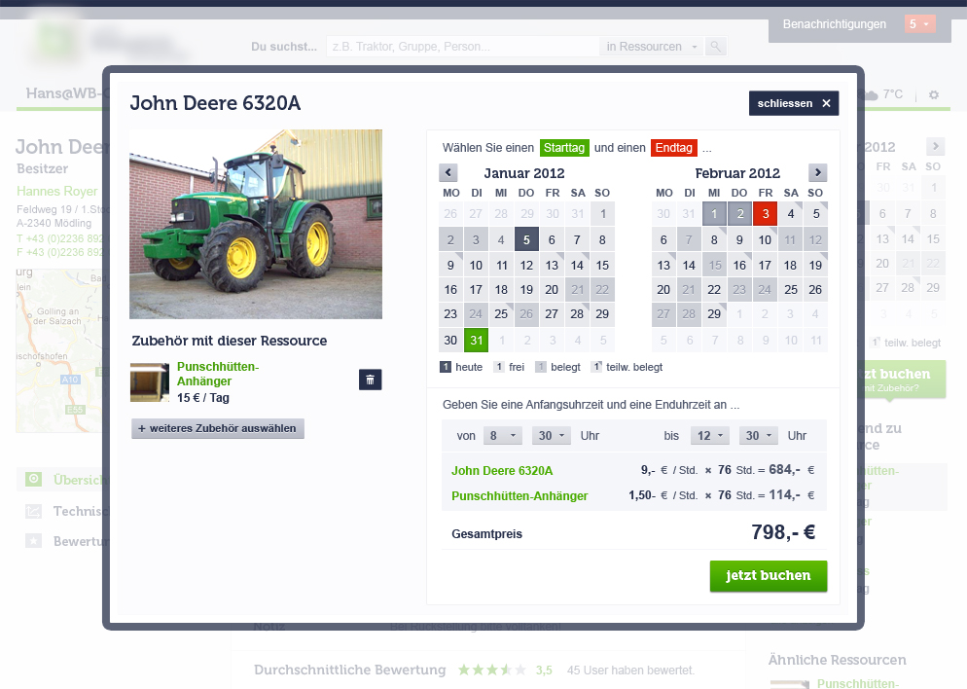Click the Technik chart icon in background sidebar

pyautogui.click(x=33, y=511)
